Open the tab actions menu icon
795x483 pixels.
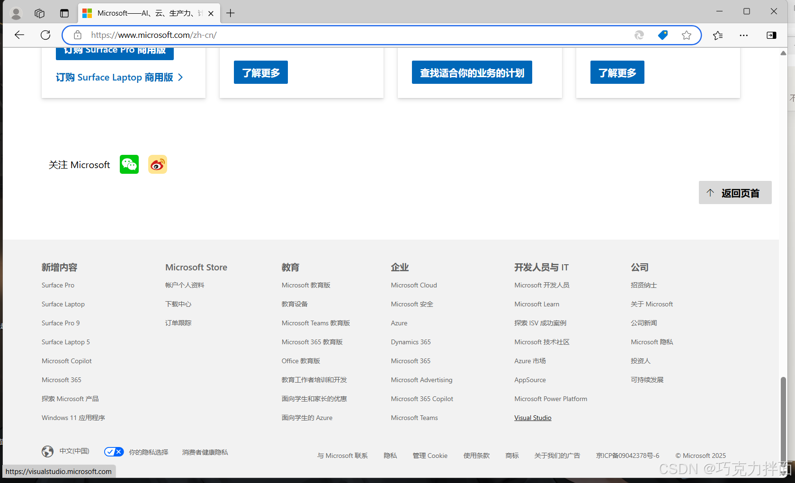pos(64,13)
